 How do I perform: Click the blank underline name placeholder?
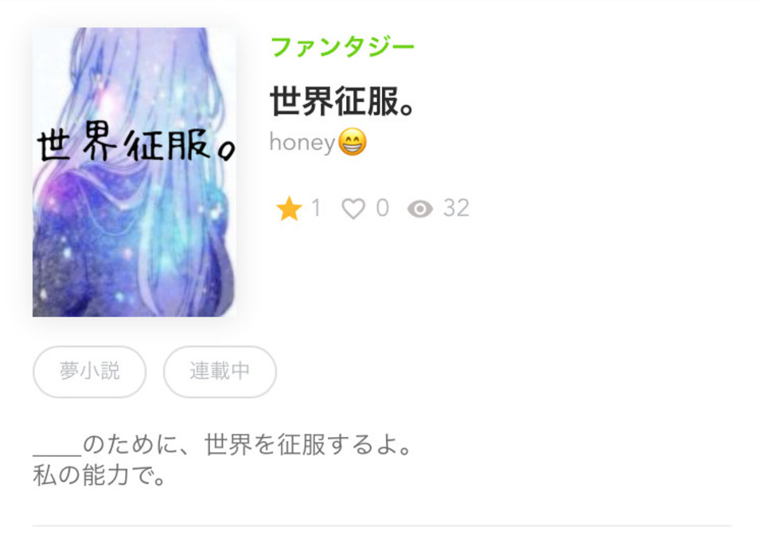(x=57, y=454)
